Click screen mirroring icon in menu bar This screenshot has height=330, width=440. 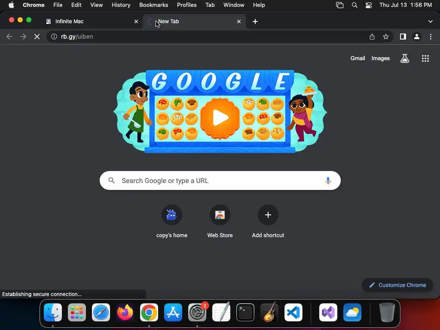pyautogui.click(x=339, y=5)
